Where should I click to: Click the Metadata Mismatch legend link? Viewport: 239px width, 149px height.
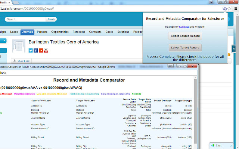click(25, 94)
